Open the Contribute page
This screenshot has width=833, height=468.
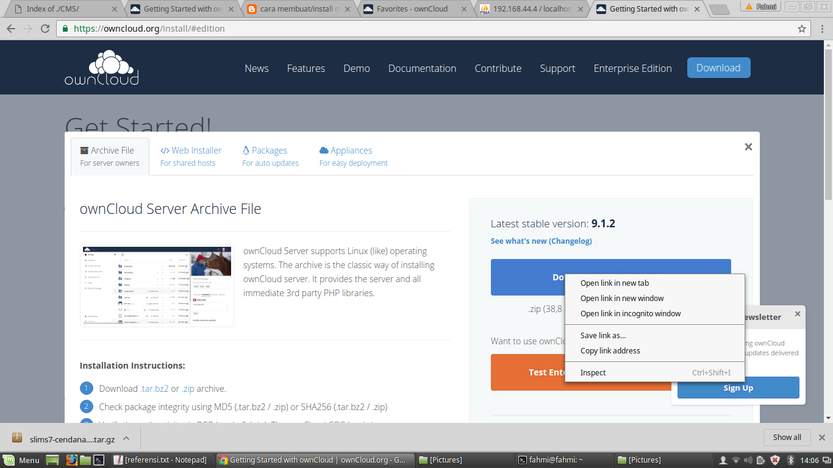tap(498, 68)
